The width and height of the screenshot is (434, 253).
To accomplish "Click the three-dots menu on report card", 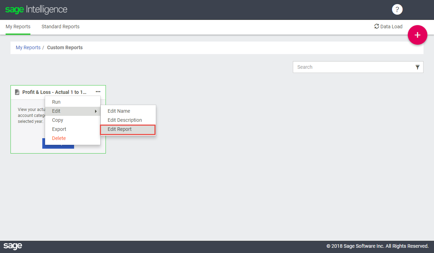I will tap(98, 92).
